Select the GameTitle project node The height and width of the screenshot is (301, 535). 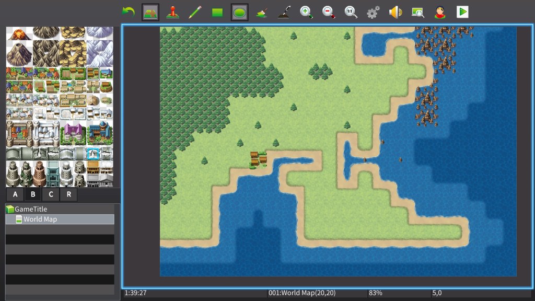click(31, 209)
